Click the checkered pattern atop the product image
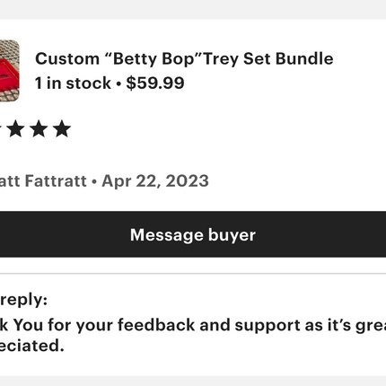The width and height of the screenshot is (386, 386). coord(8,48)
